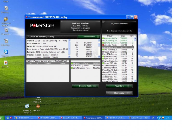Sort ranking list by Chips column header
This screenshot has width=182, height=136.
click(x=123, y=36)
